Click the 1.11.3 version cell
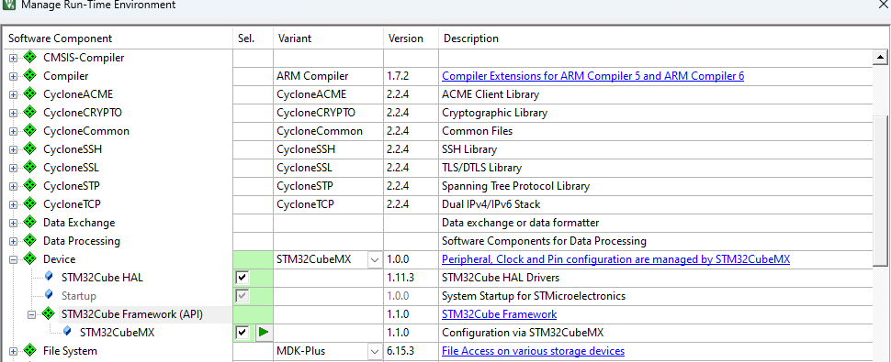The width and height of the screenshot is (891, 362). click(411, 278)
